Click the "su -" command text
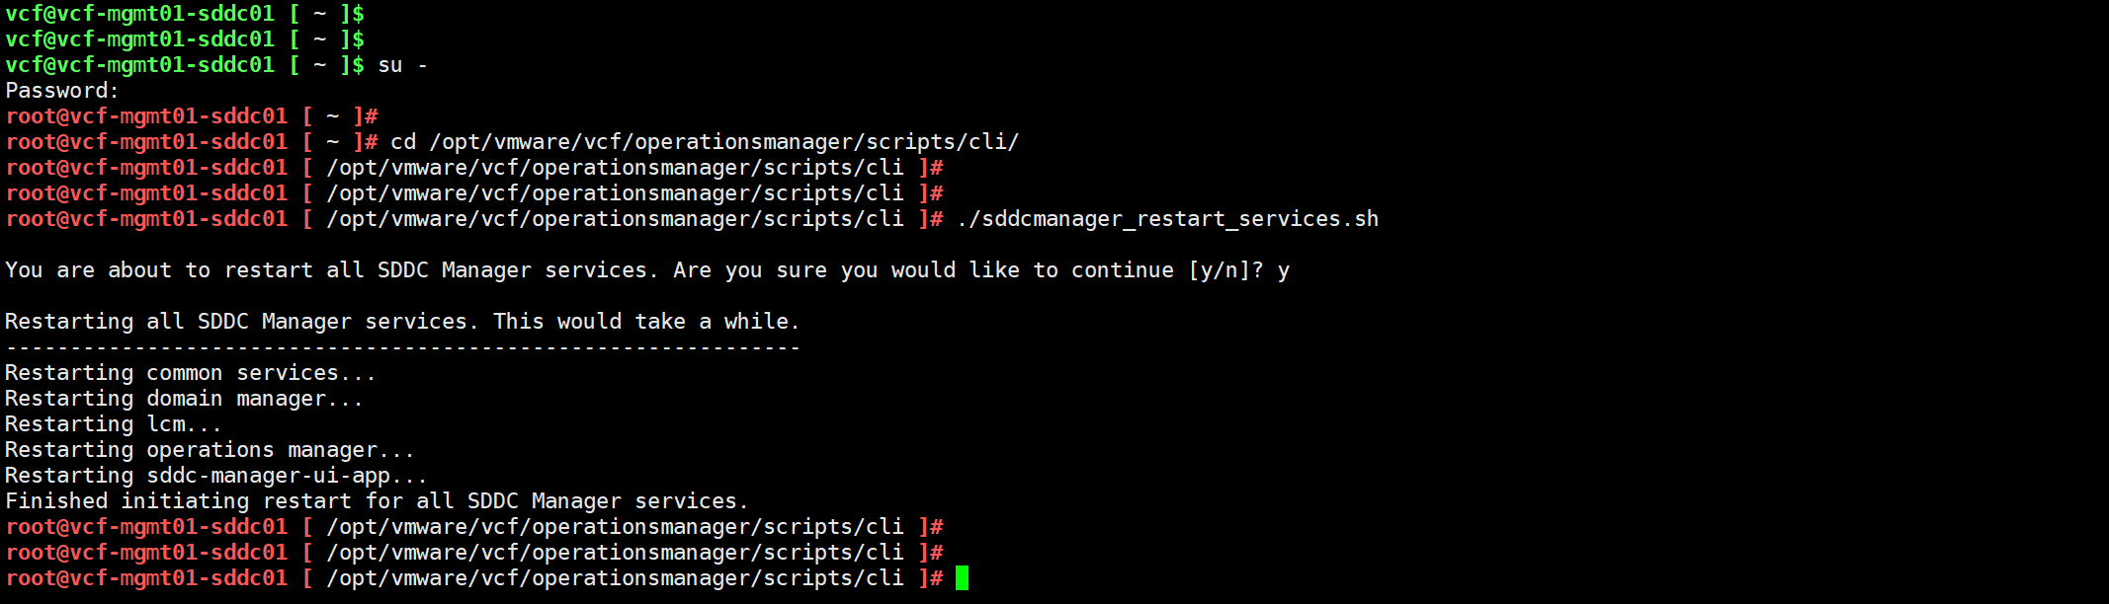Viewport: 2109px width, 604px height. pos(402,65)
